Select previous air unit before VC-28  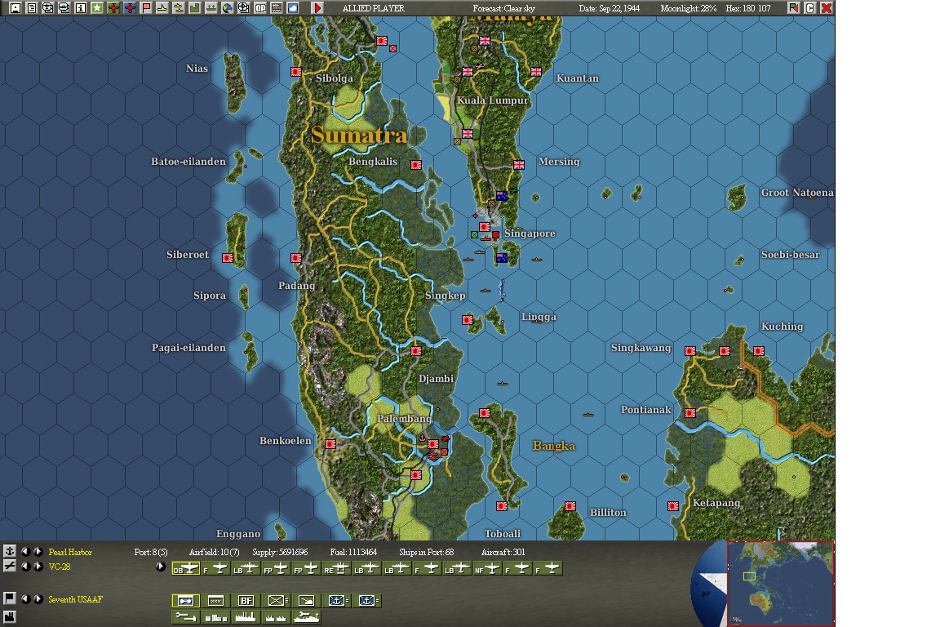point(25,566)
